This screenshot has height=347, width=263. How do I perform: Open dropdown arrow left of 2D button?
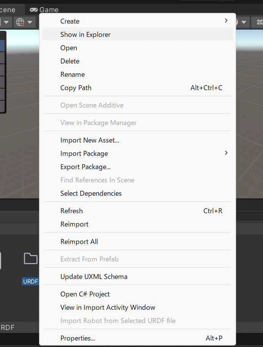pyautogui.click(x=244, y=22)
